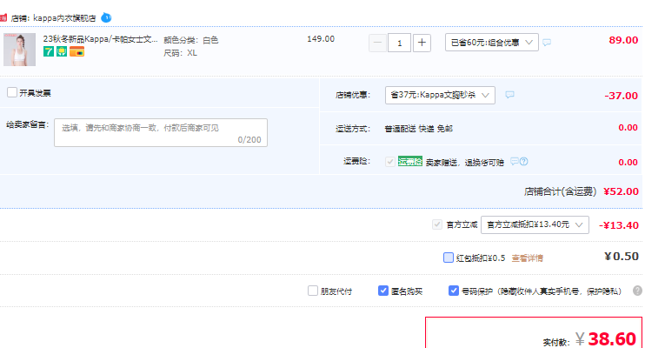Toggle the 运费险 checkbox

tap(390, 162)
